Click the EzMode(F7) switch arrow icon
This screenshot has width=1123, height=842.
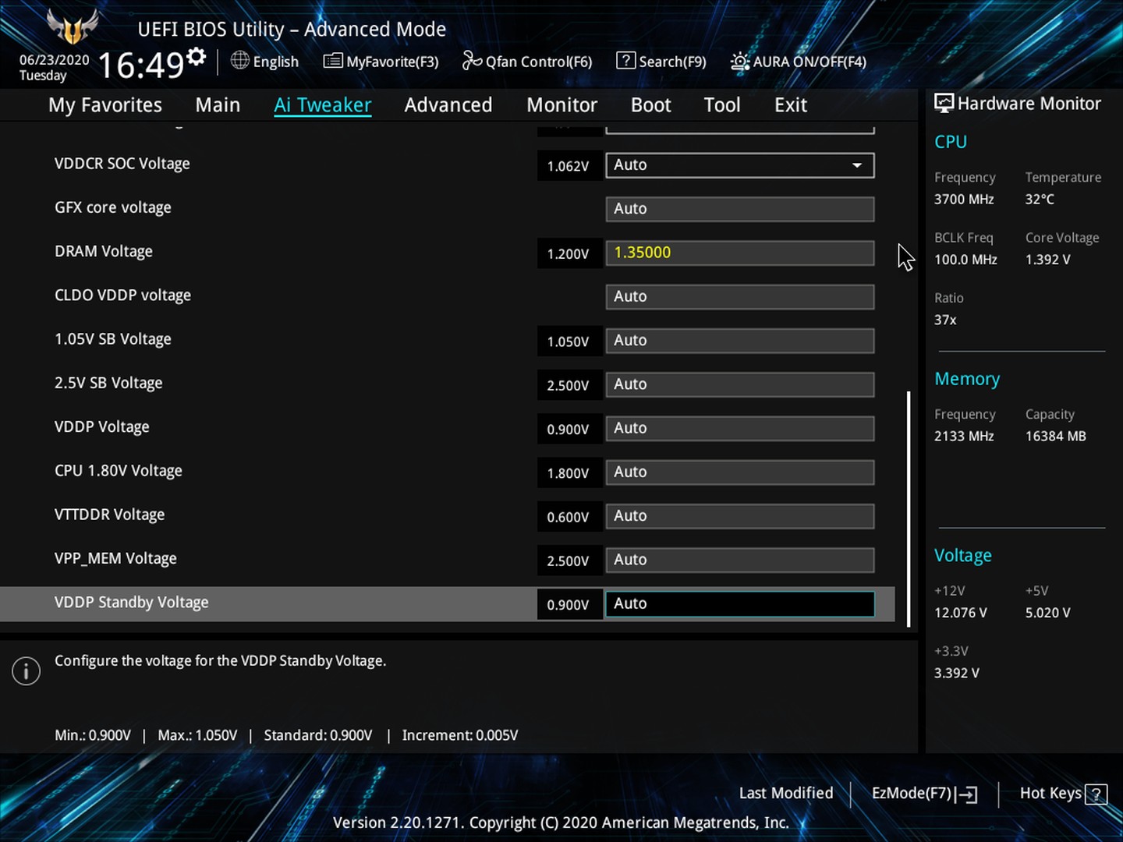pos(967,794)
